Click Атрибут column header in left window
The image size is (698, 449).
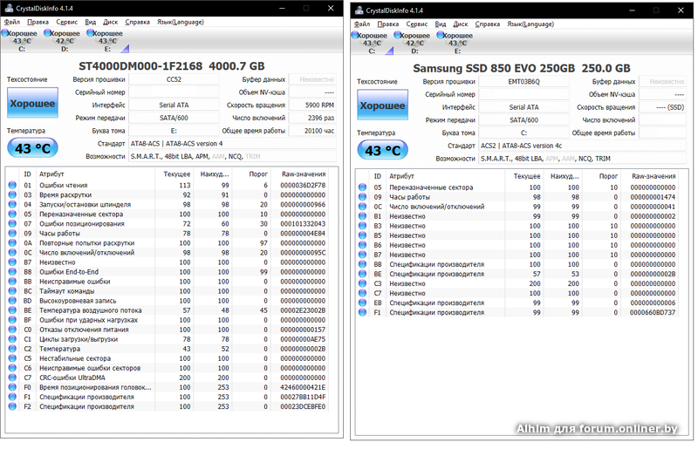pyautogui.click(x=95, y=174)
